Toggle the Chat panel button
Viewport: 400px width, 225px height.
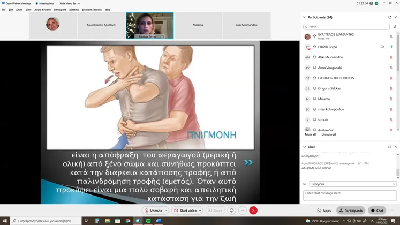(377, 211)
